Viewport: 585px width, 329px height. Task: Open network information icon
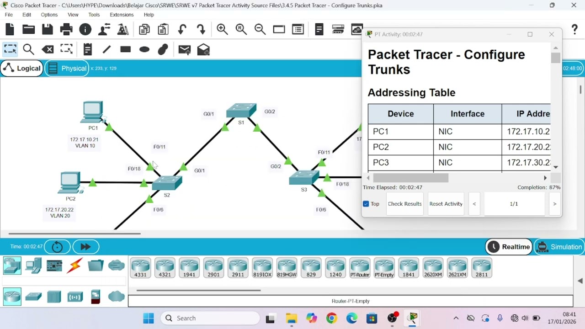click(85, 30)
